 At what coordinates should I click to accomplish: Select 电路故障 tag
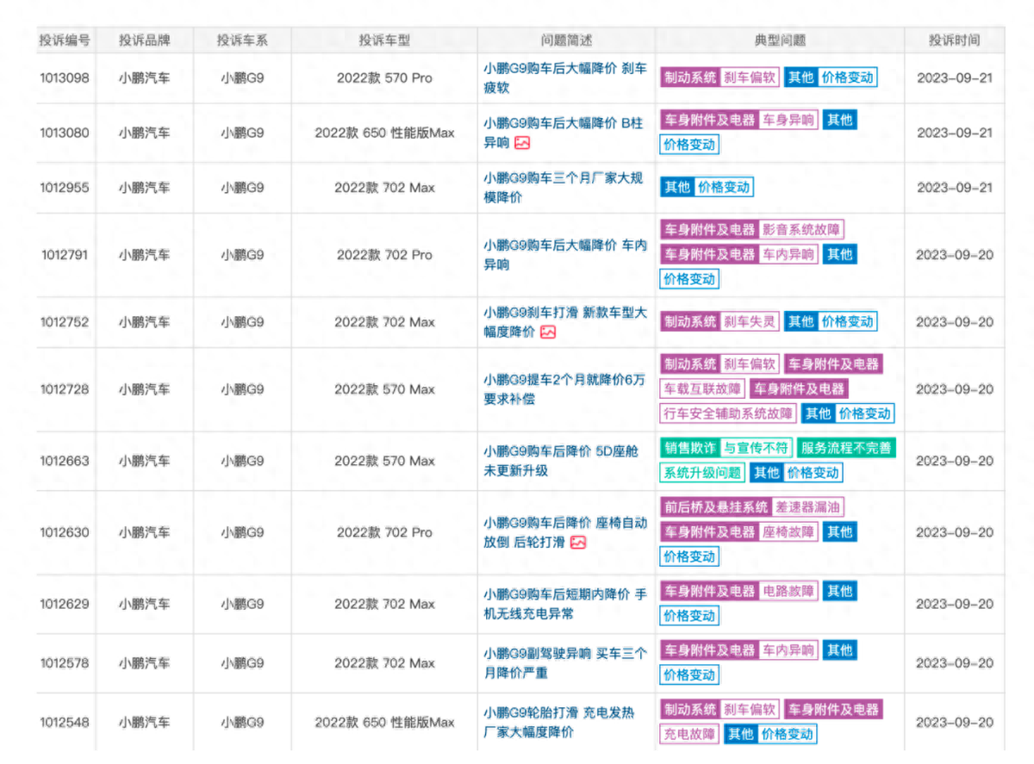(788, 592)
